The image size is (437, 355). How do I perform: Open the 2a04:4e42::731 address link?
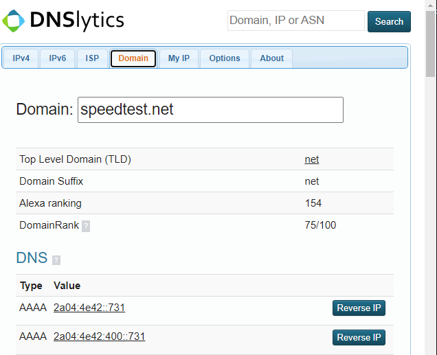(x=89, y=308)
